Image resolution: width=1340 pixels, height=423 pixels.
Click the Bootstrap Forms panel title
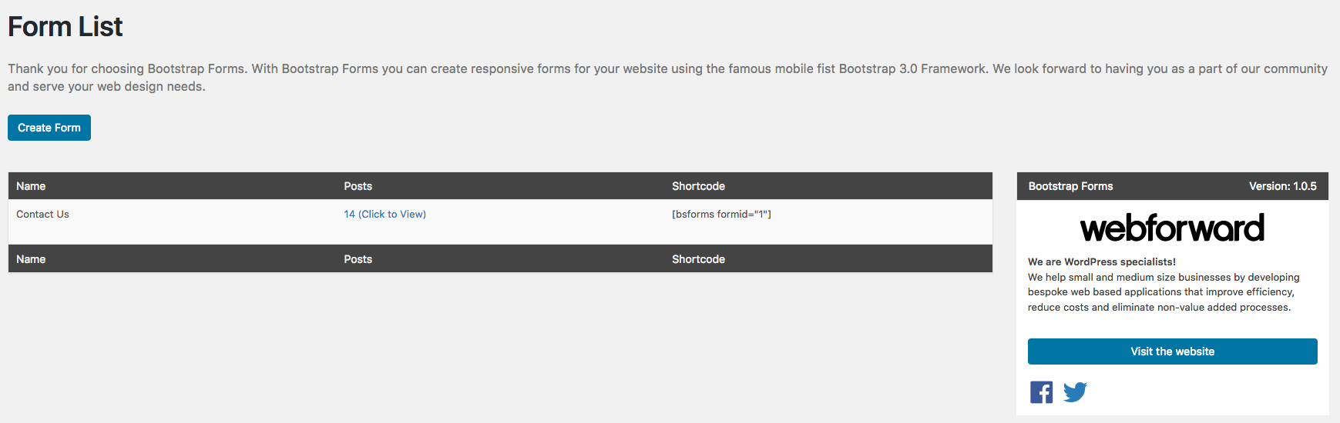coord(1070,186)
